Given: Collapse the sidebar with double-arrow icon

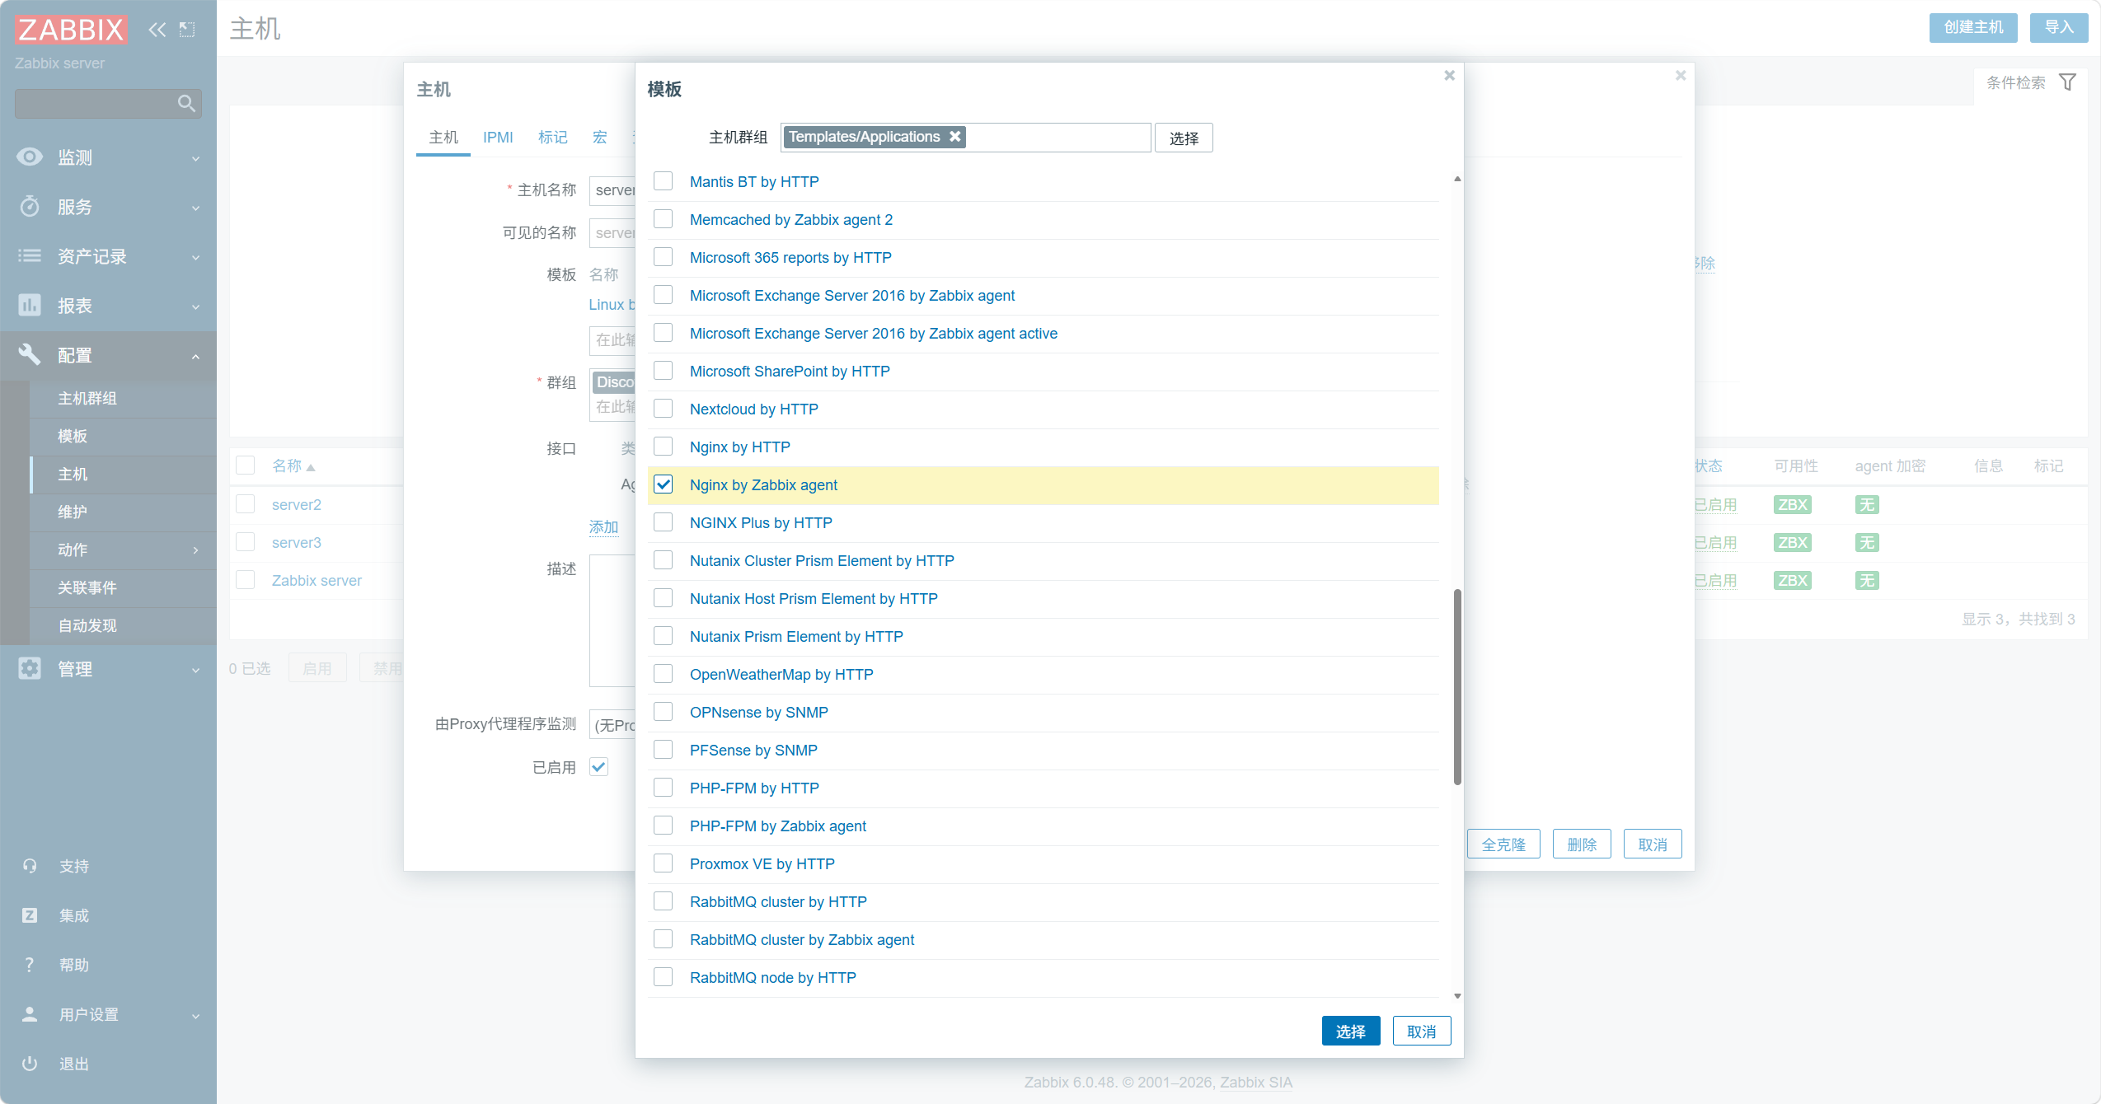Looking at the screenshot, I should [157, 30].
